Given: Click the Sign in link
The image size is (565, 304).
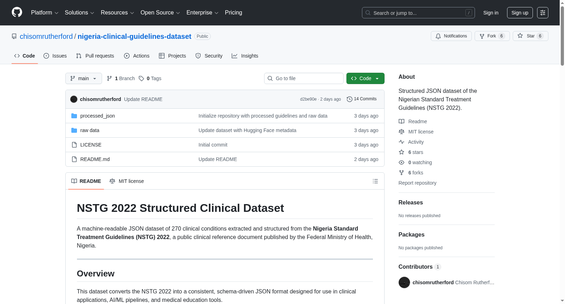Looking at the screenshot, I should coord(491,13).
